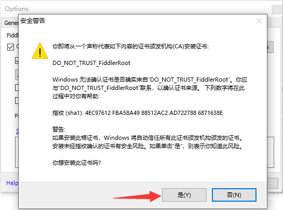Click the gray button ending in 's' right of dialog
The width and height of the screenshot is (283, 210).
coord(271,47)
